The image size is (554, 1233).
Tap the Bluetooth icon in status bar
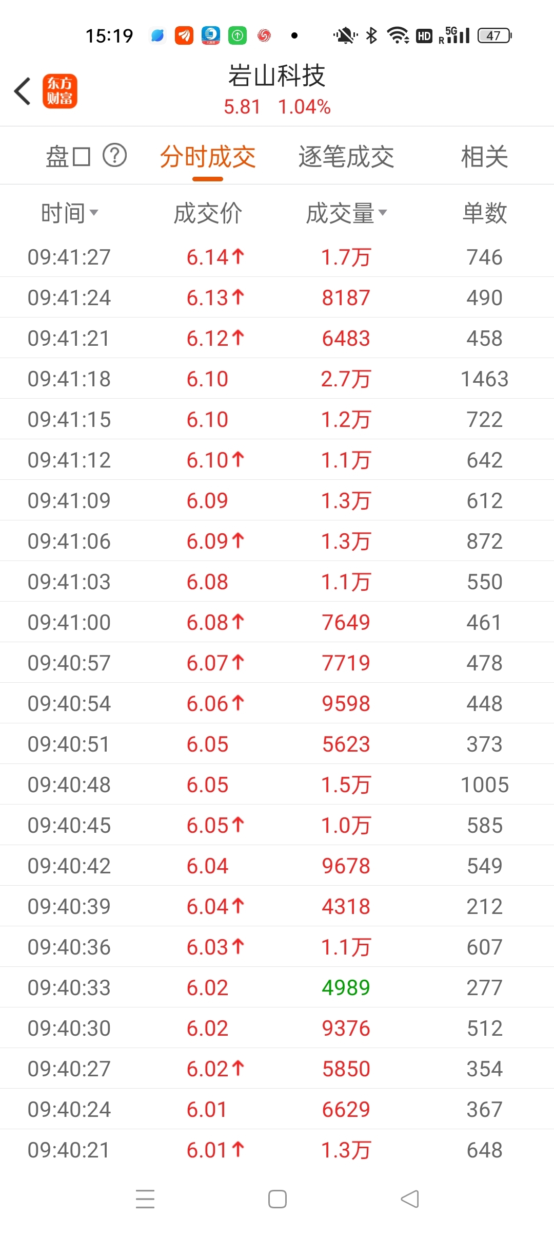pos(371,35)
